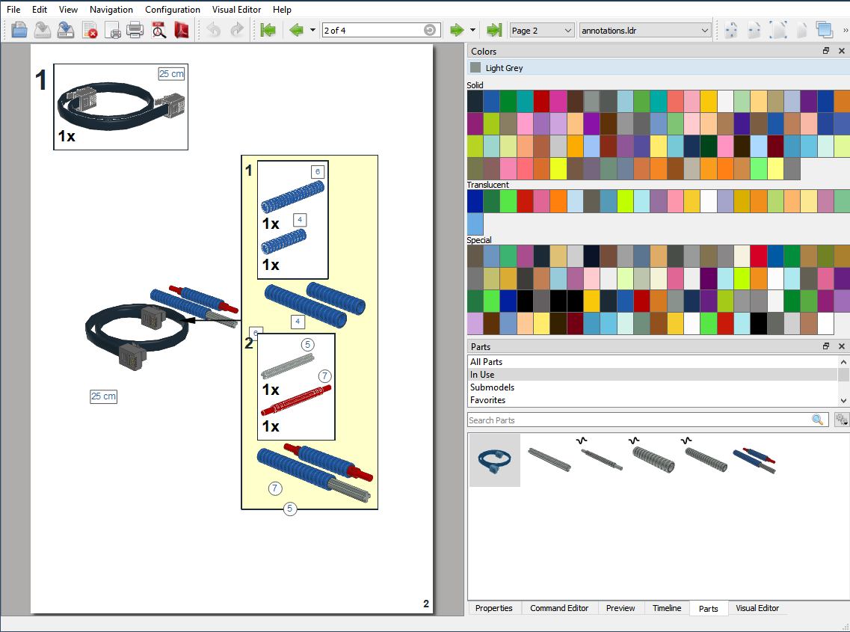Switch to the Properties tab
This screenshot has width=850, height=632.
point(494,608)
